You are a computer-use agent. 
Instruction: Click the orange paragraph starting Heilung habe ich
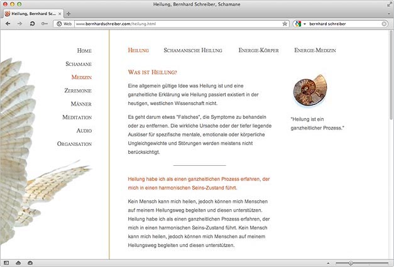pos(199,183)
